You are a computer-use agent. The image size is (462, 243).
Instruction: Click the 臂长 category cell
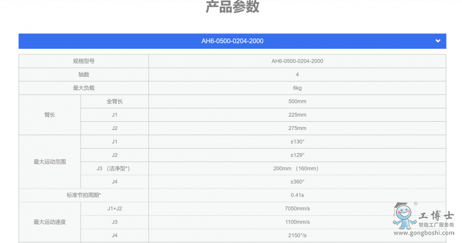coord(50,115)
